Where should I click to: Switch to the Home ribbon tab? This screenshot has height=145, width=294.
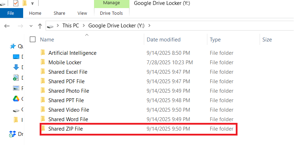click(x=35, y=13)
